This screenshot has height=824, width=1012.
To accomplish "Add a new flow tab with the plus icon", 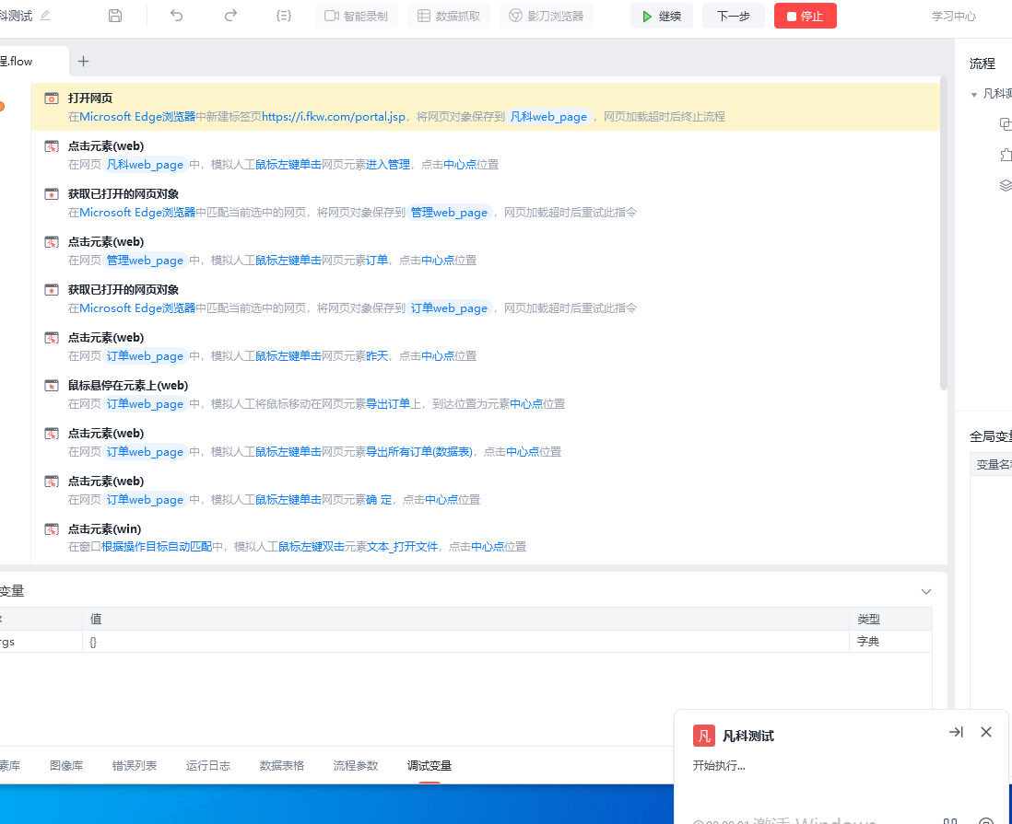I will (83, 62).
